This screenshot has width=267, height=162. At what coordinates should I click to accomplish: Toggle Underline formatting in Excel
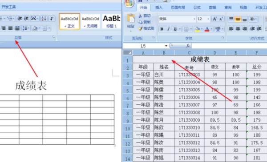[x=175, y=29]
